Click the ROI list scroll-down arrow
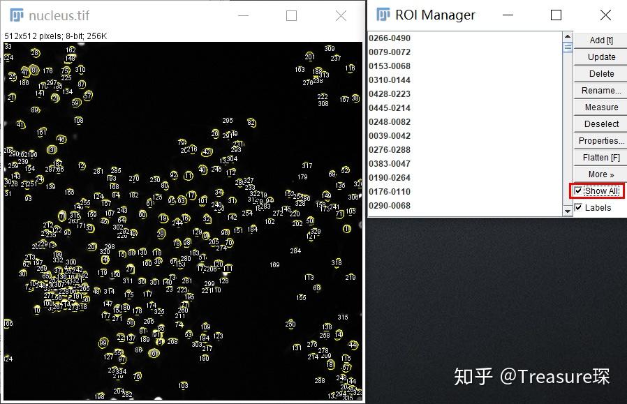The image size is (627, 404). point(567,210)
